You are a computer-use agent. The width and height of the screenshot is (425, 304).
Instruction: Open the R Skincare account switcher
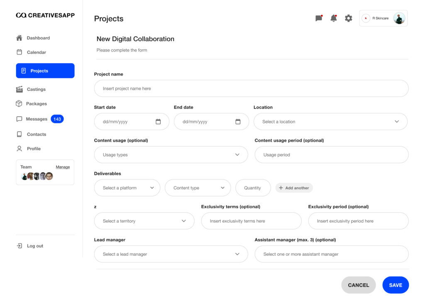click(x=383, y=18)
